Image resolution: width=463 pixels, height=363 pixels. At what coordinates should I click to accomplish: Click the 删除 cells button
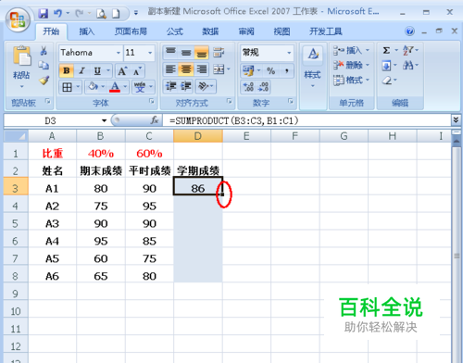[351, 65]
